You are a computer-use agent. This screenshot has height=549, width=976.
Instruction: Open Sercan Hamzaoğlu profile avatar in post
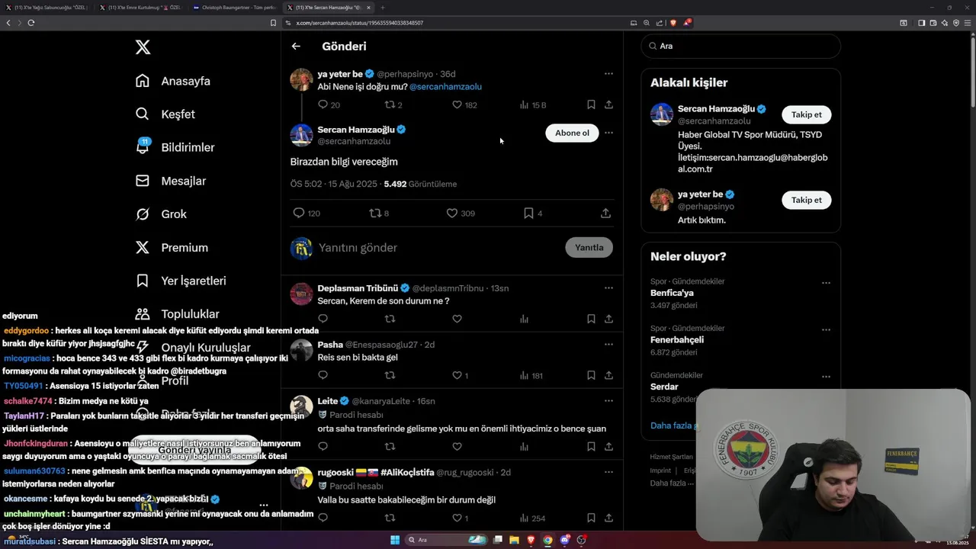coord(301,136)
